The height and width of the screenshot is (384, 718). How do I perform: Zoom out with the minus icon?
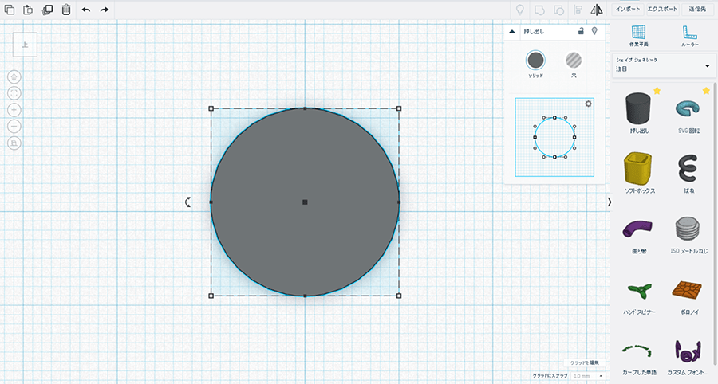(x=14, y=127)
